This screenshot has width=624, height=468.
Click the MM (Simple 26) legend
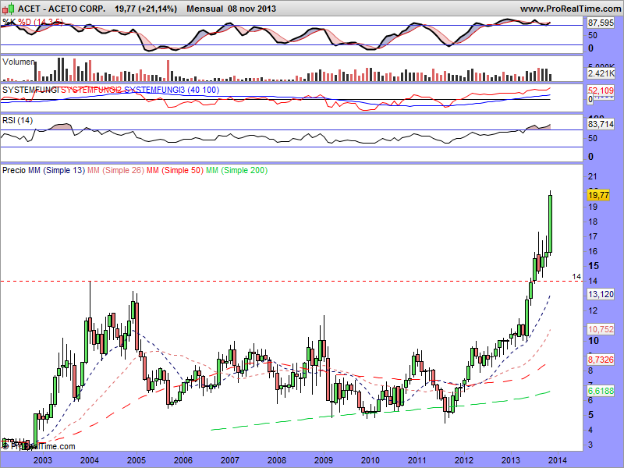pyautogui.click(x=115, y=170)
